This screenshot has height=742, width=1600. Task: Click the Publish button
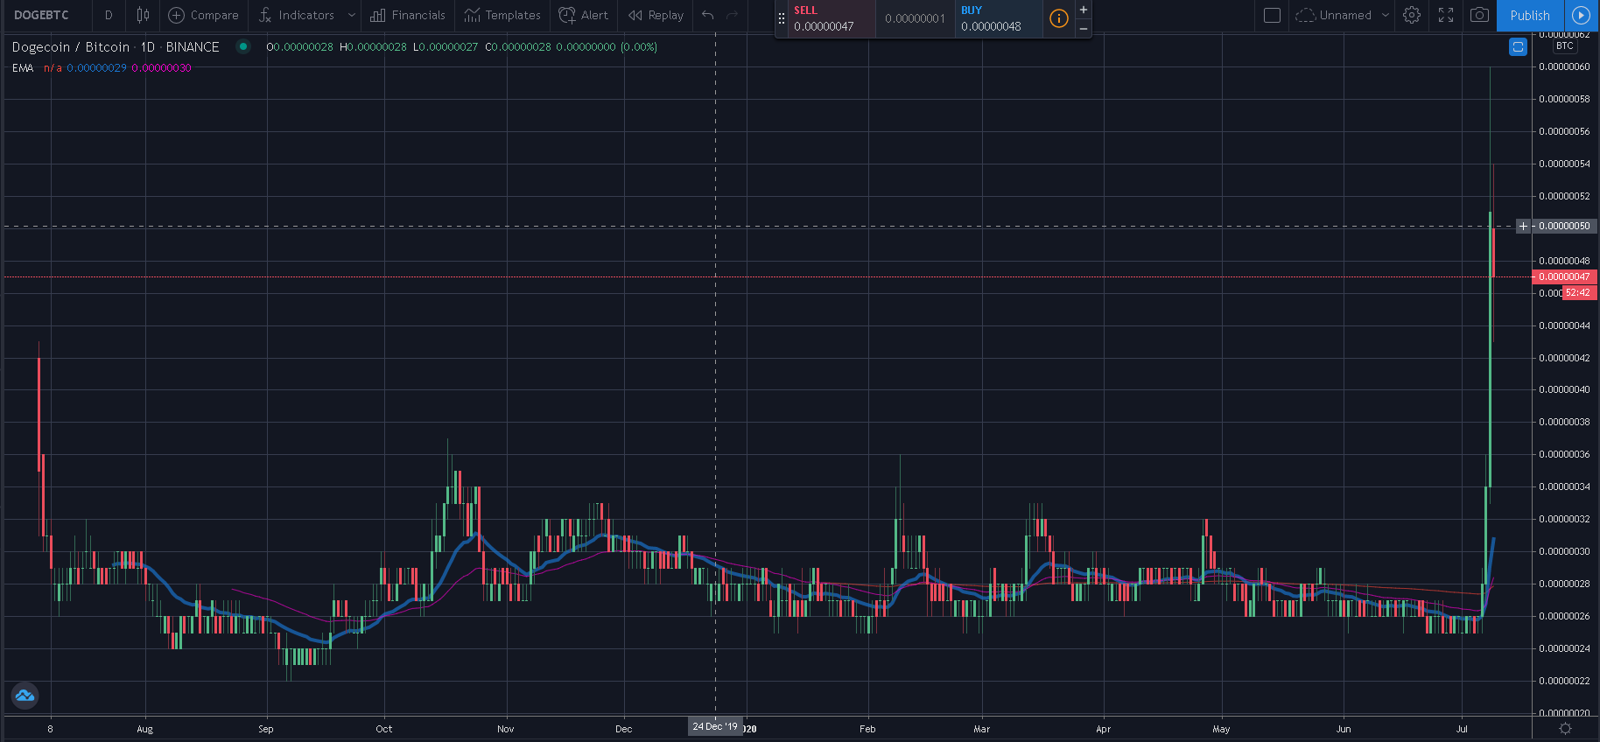tap(1530, 15)
